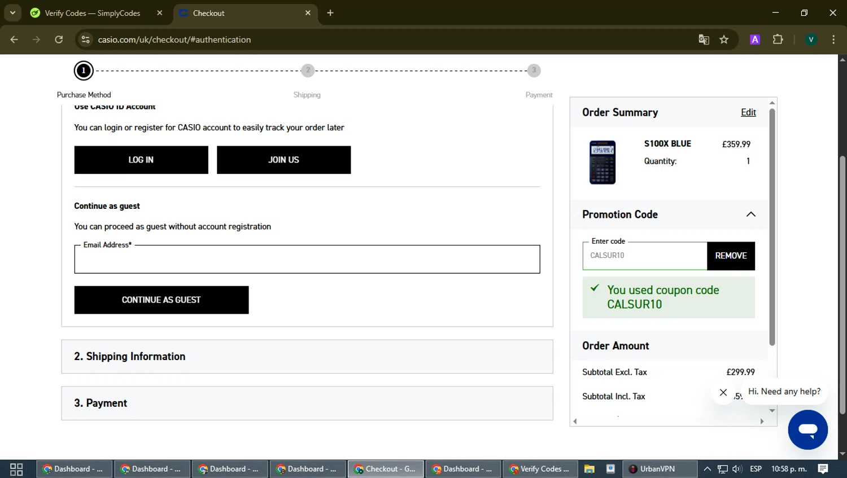The width and height of the screenshot is (847, 478).
Task: Go forward in browser history
Action: pyautogui.click(x=36, y=40)
